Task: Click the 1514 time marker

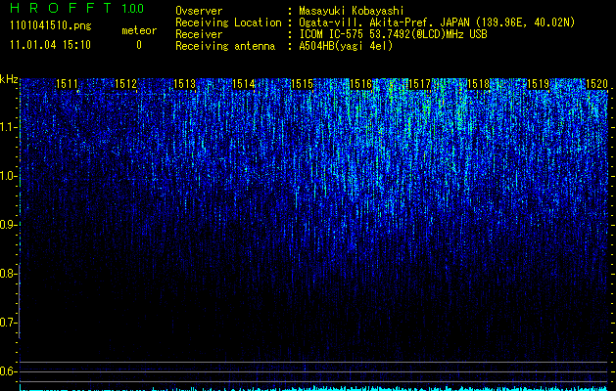Action: tap(244, 83)
